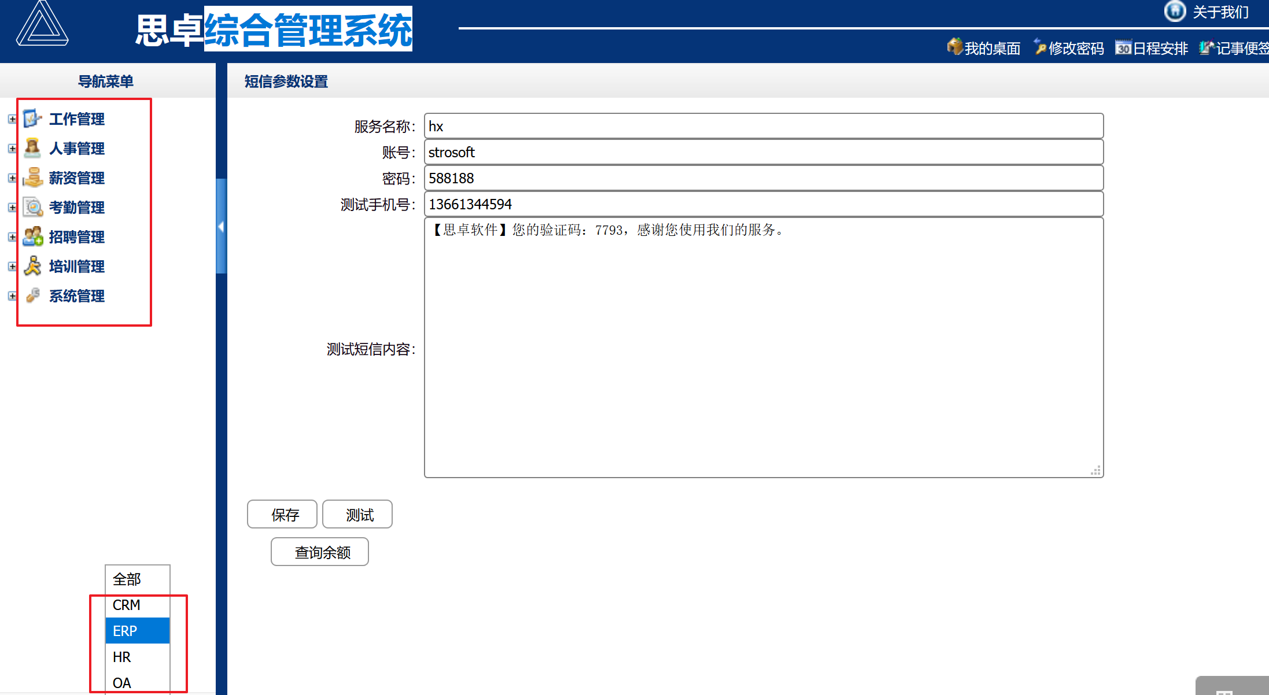Open the 日程安排 link
The width and height of the screenshot is (1269, 695).
1161,48
